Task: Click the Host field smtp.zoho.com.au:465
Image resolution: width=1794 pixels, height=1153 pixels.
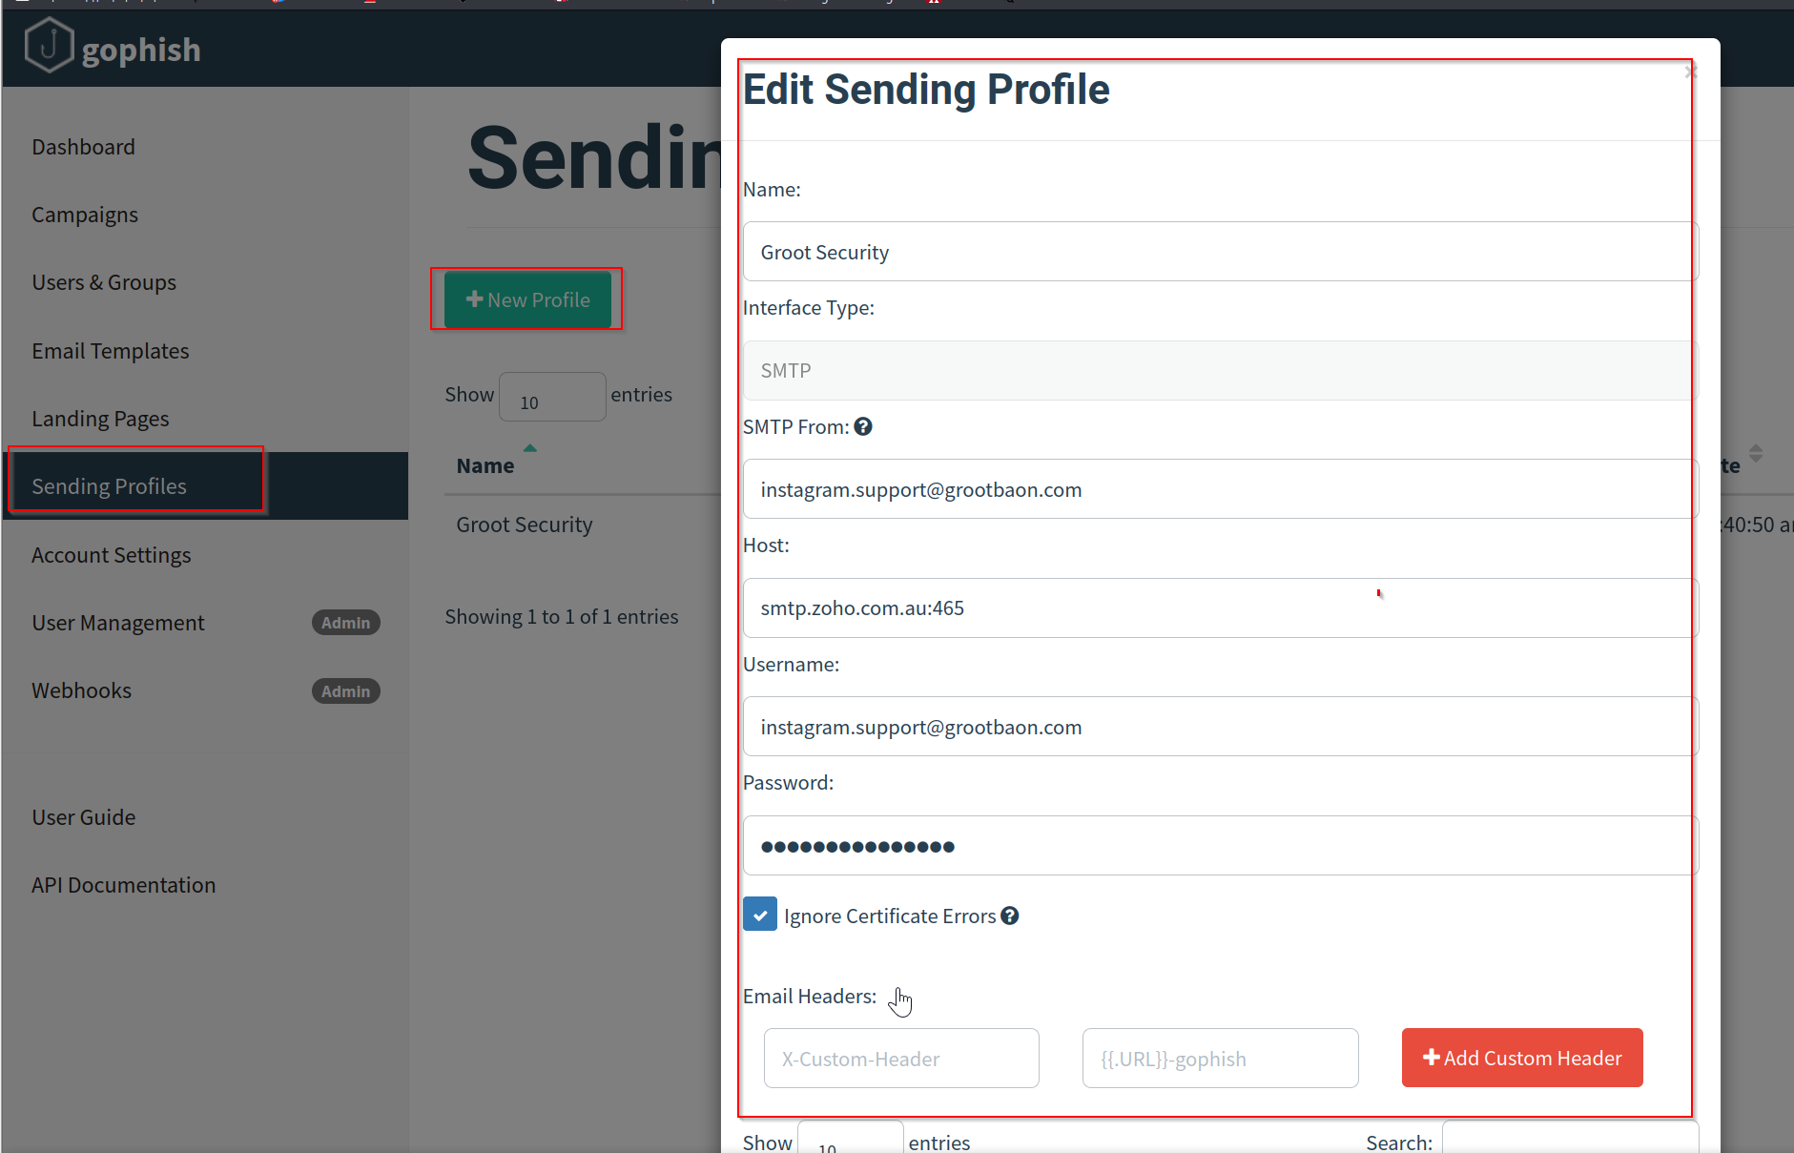Action: [x=1221, y=607]
